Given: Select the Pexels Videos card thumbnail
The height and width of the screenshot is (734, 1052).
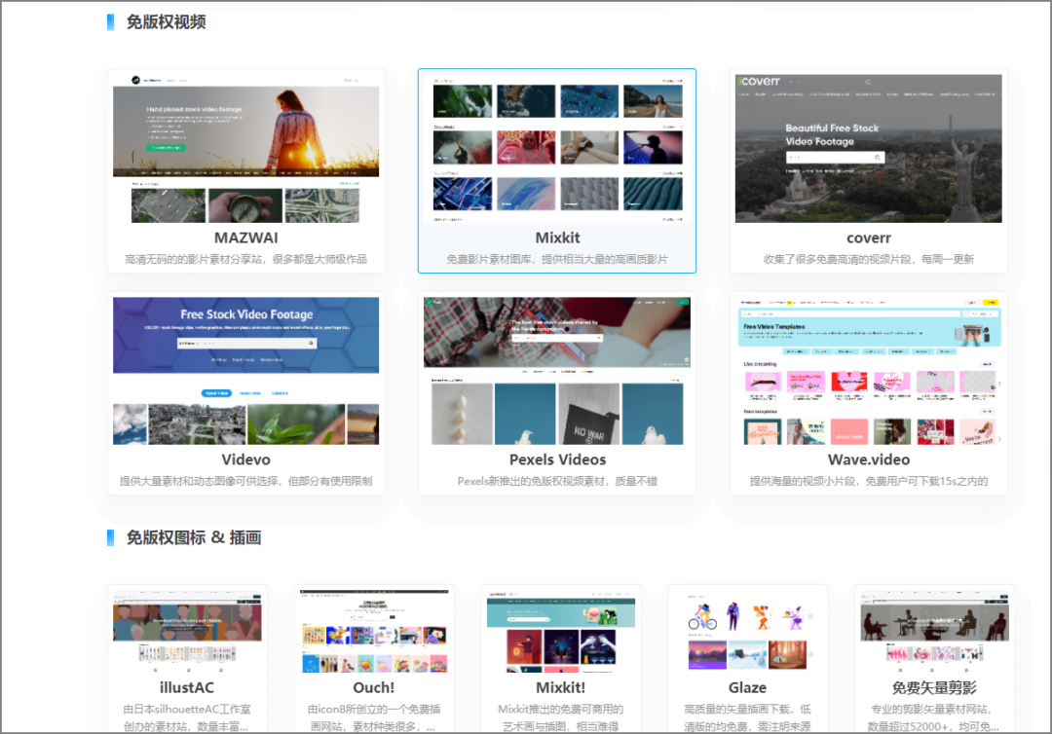Looking at the screenshot, I should coord(556,368).
